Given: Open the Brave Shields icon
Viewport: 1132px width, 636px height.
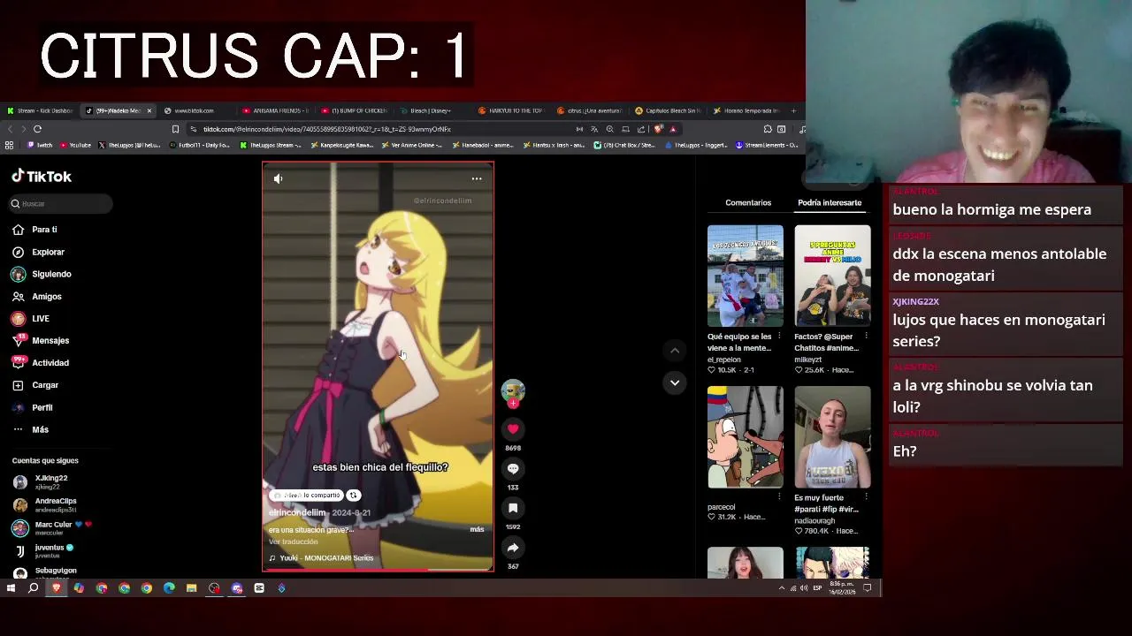Looking at the screenshot, I should click(658, 129).
